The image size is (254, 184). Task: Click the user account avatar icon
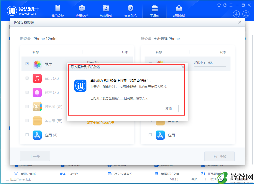tap(246, 14)
